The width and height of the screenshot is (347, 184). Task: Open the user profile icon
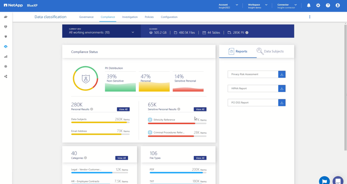click(338, 5)
